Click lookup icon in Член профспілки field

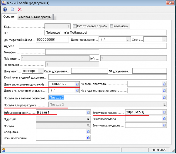pos(87,138)
